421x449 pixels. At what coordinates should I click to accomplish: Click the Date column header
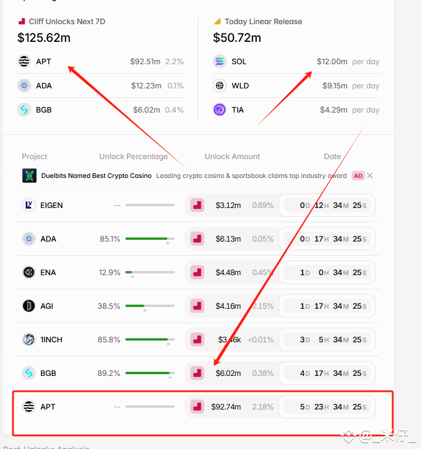332,156
